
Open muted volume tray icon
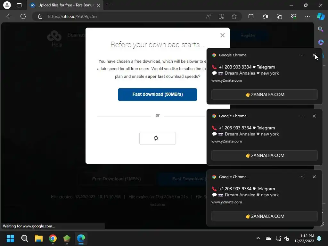point(287,238)
